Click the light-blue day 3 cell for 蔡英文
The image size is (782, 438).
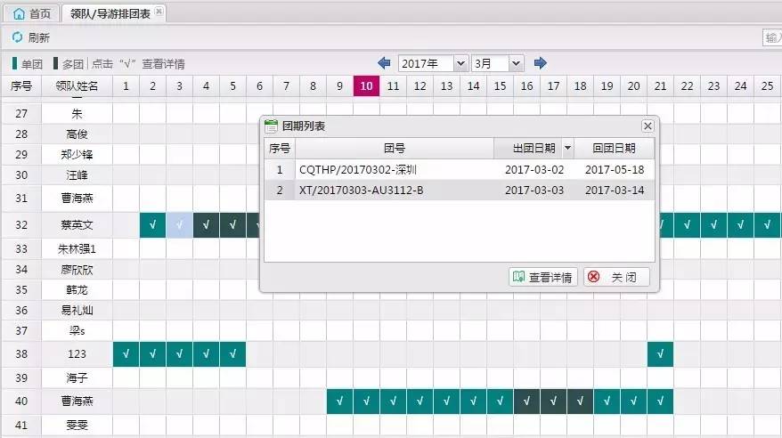tap(180, 225)
